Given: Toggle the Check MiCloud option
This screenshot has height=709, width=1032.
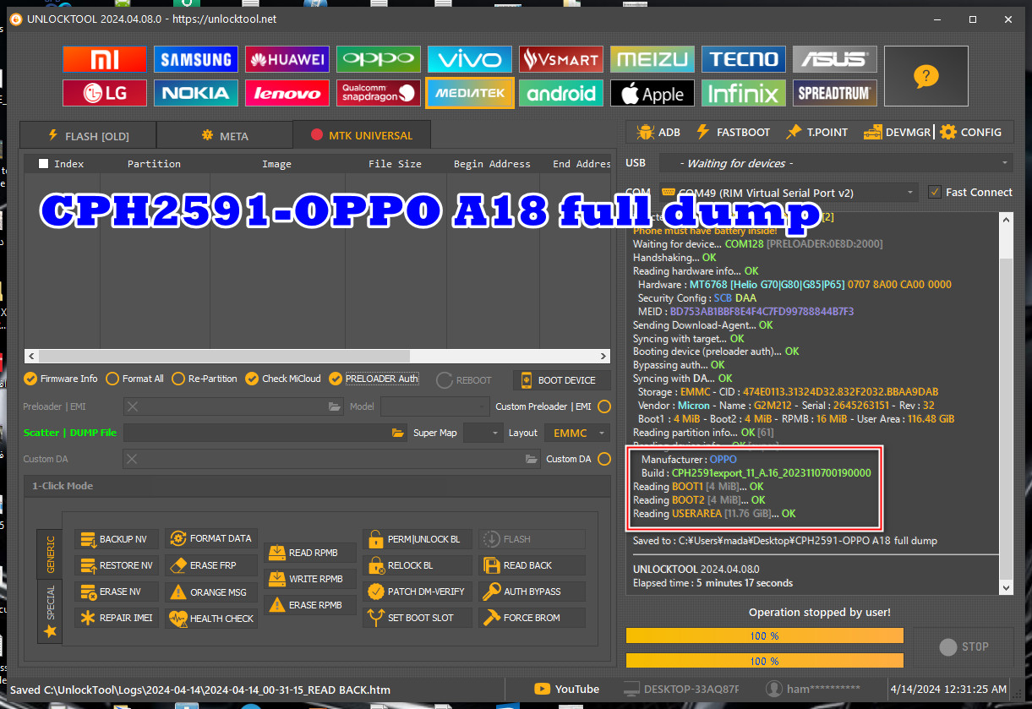Looking at the screenshot, I should coord(283,379).
